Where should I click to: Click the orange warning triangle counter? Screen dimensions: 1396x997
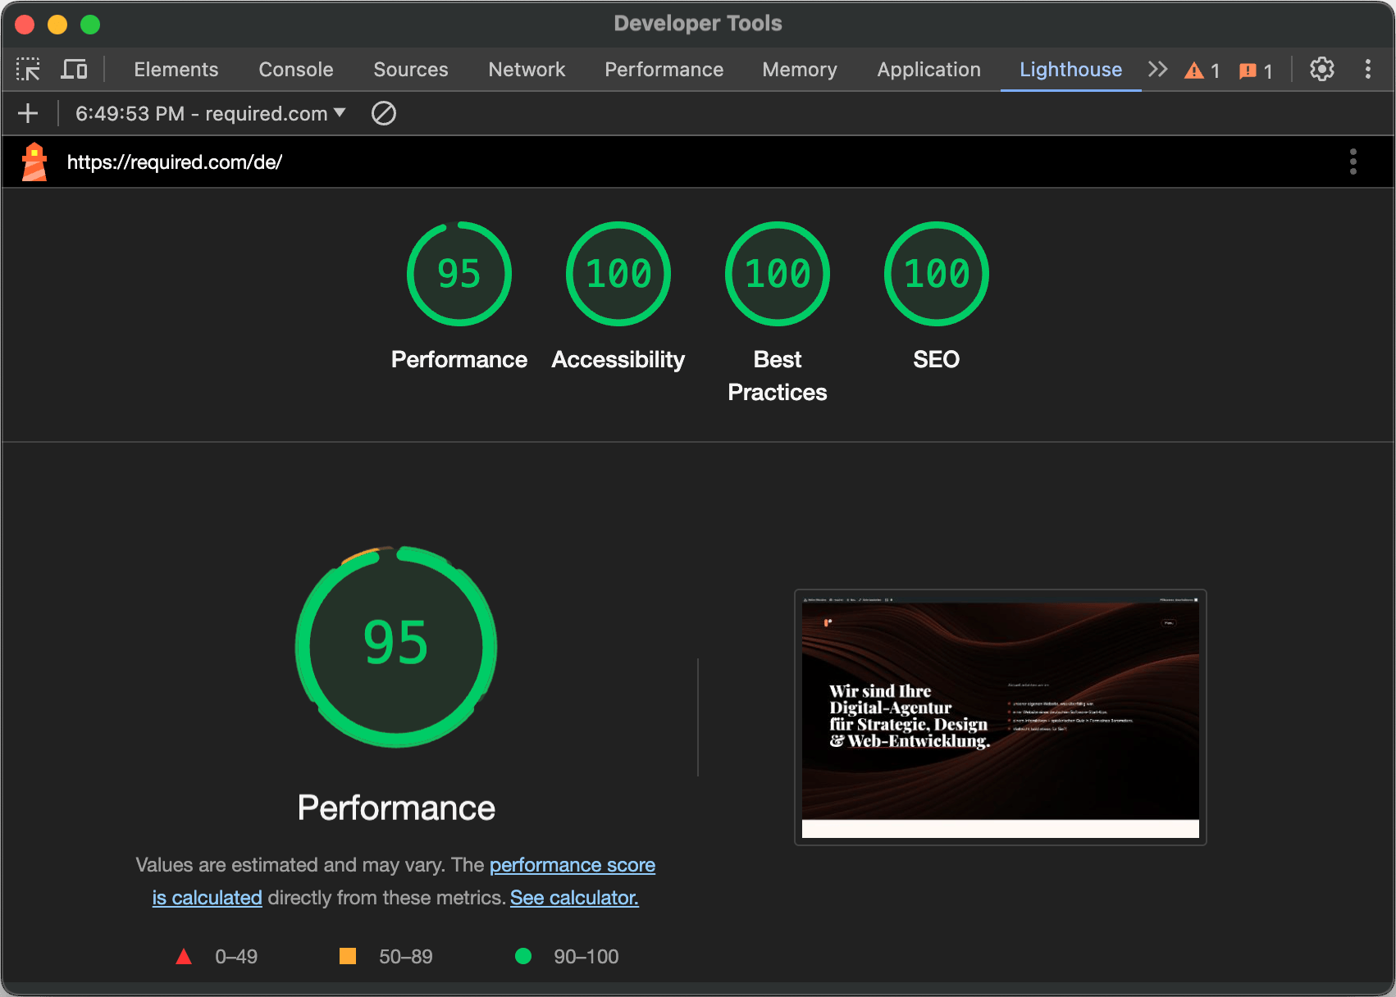(x=1202, y=71)
